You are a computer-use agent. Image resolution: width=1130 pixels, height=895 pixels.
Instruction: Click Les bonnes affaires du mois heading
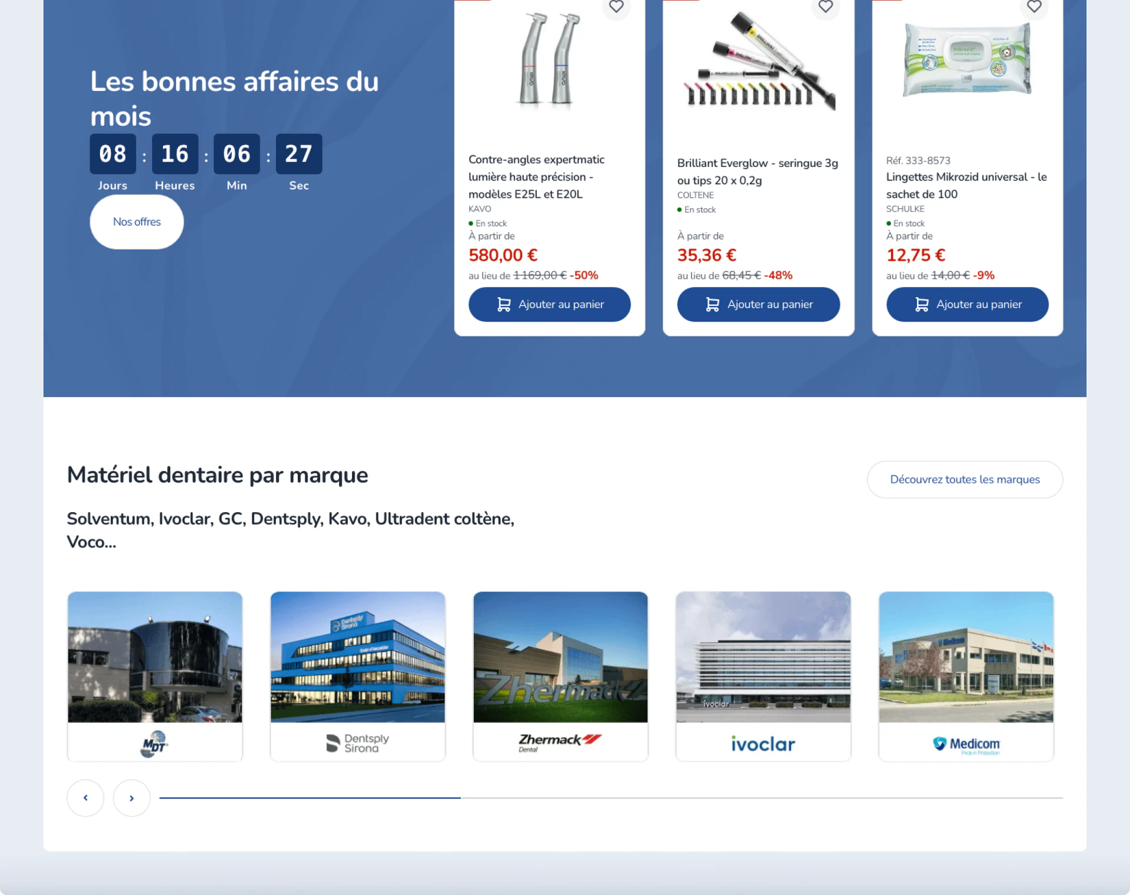tap(234, 99)
